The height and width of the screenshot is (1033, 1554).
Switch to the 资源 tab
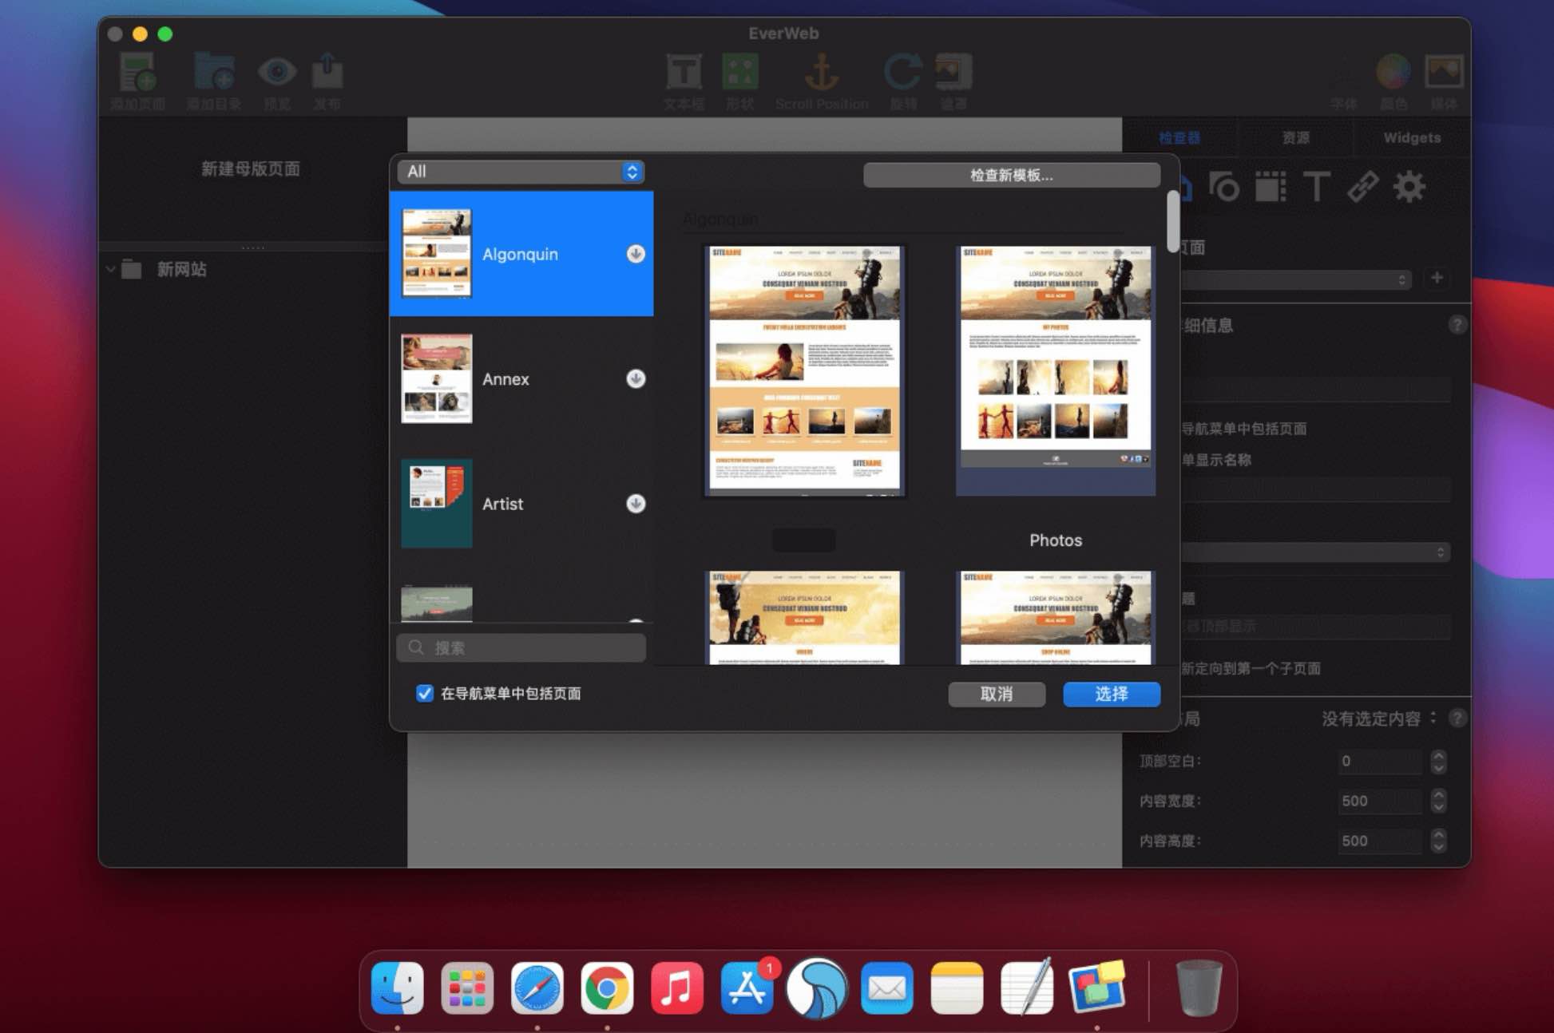pos(1294,137)
